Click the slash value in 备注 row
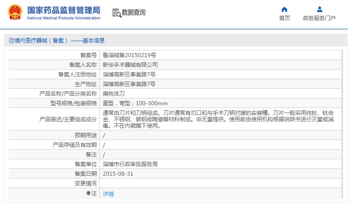 (x=104, y=155)
